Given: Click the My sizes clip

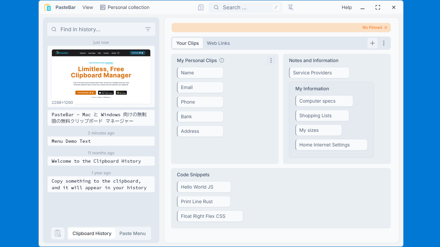Looking at the screenshot, I should (319, 130).
